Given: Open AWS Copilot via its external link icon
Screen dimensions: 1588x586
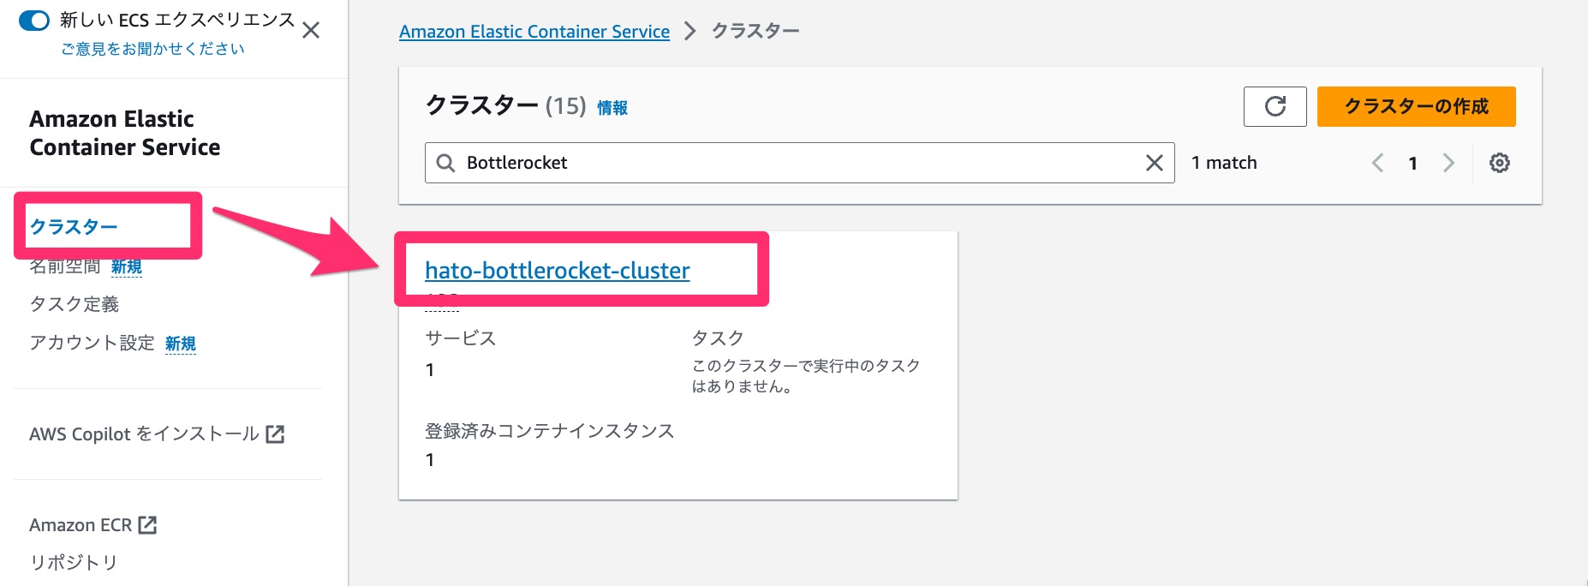Looking at the screenshot, I should tap(276, 434).
